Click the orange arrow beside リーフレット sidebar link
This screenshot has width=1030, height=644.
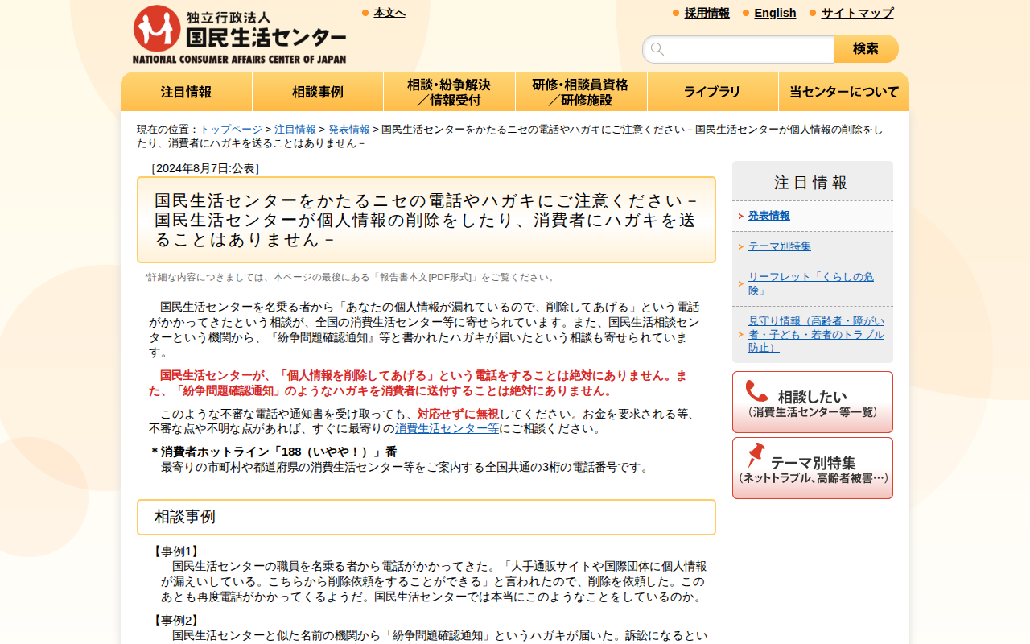click(740, 283)
